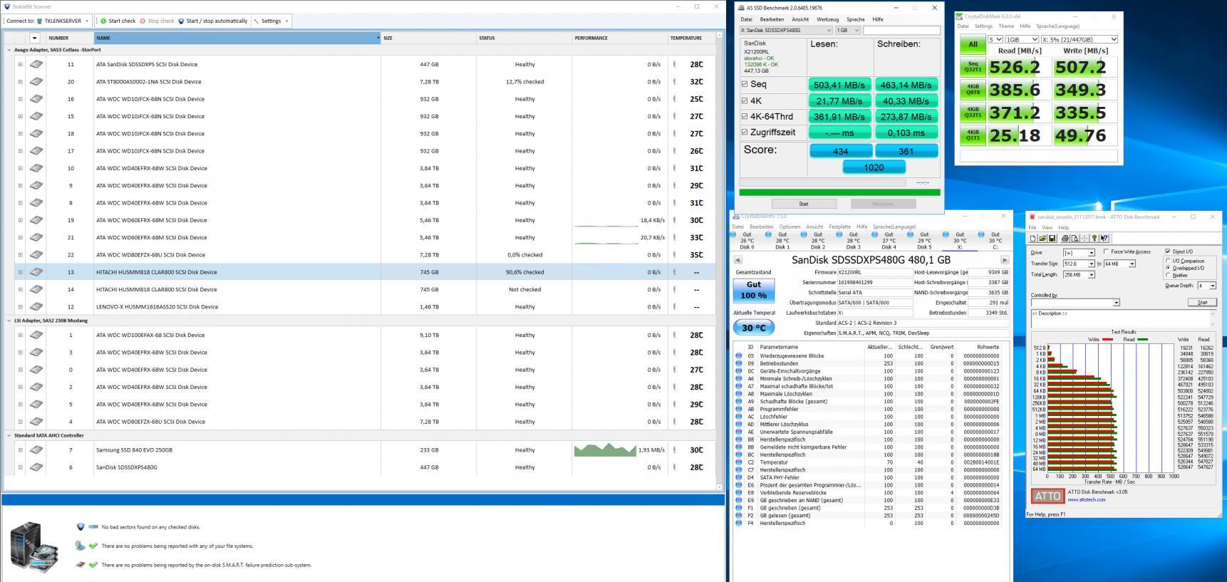
Task: Open View menu in ATTO Disk Benchmark
Action: pyautogui.click(x=1047, y=227)
